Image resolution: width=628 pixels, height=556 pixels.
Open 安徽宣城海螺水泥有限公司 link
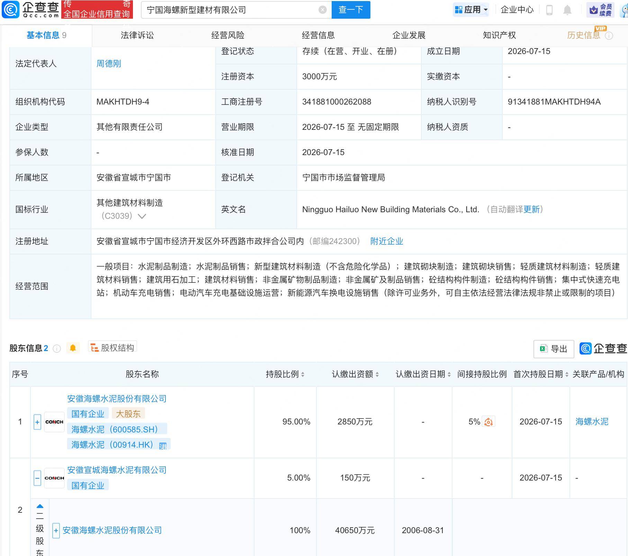(x=117, y=470)
